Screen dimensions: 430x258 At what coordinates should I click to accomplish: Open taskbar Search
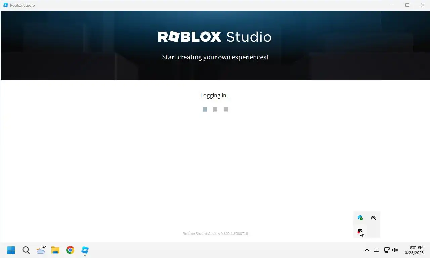26,250
